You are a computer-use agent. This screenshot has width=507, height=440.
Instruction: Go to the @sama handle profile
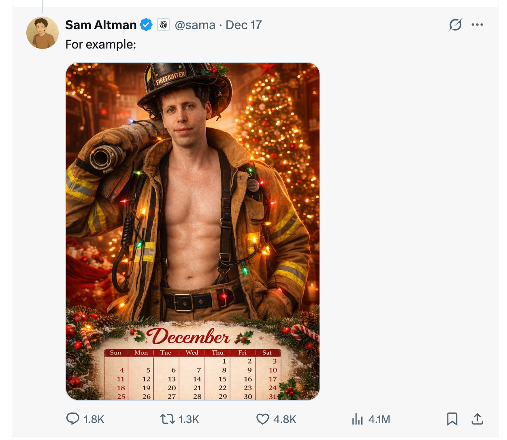coord(195,25)
